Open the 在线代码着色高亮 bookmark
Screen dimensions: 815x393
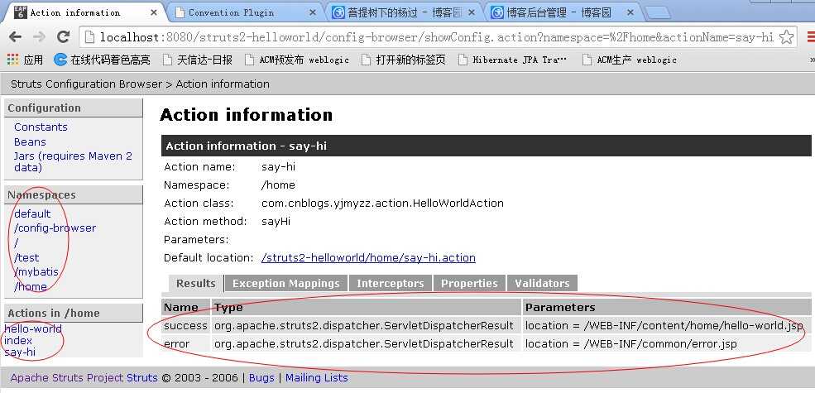click(x=102, y=60)
